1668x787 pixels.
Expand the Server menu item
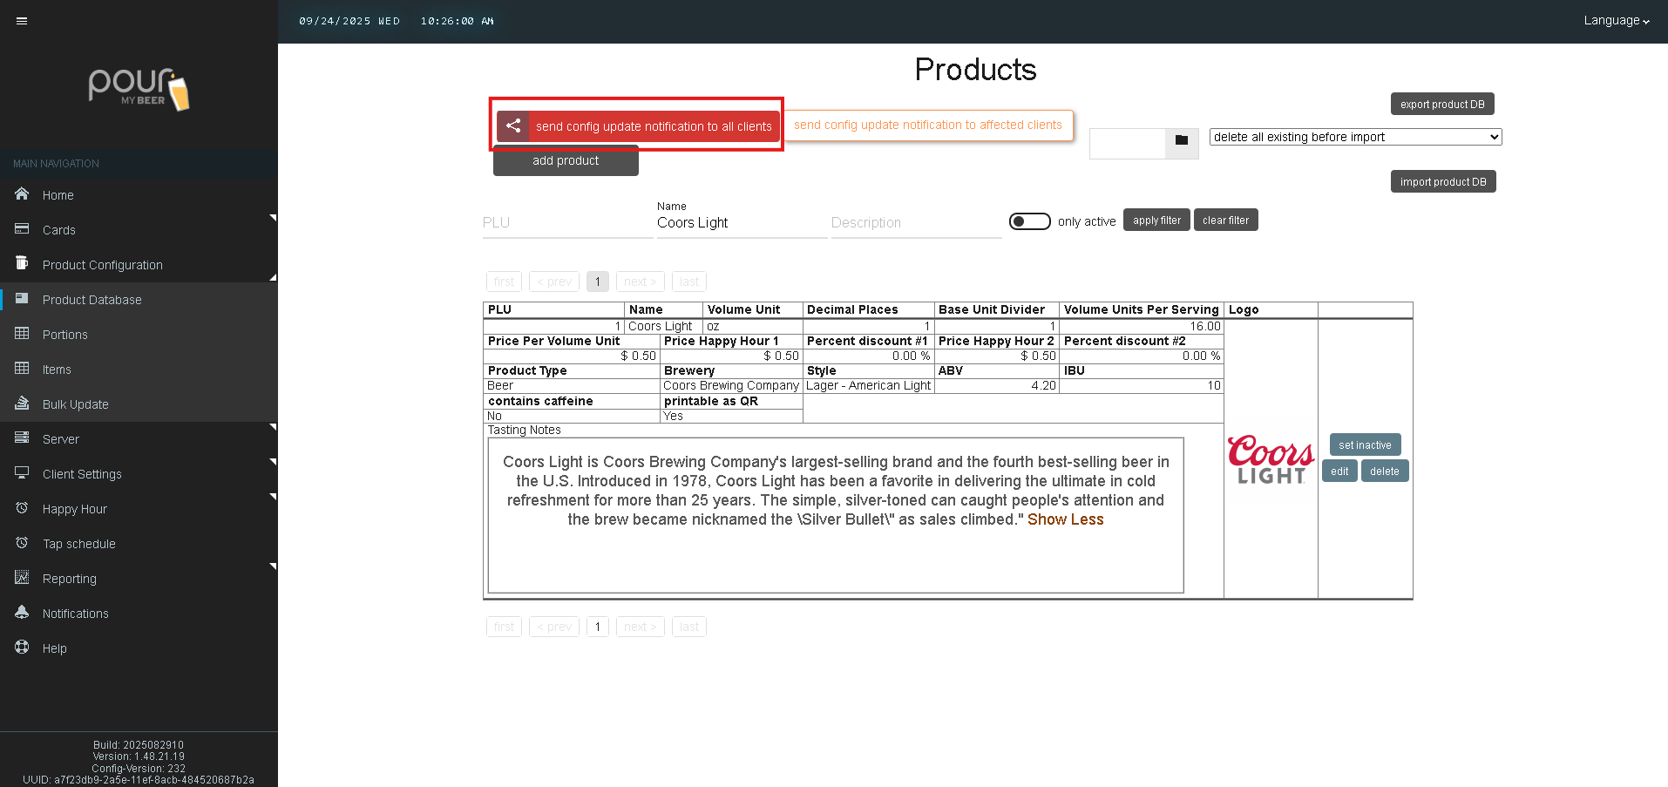[x=61, y=439]
